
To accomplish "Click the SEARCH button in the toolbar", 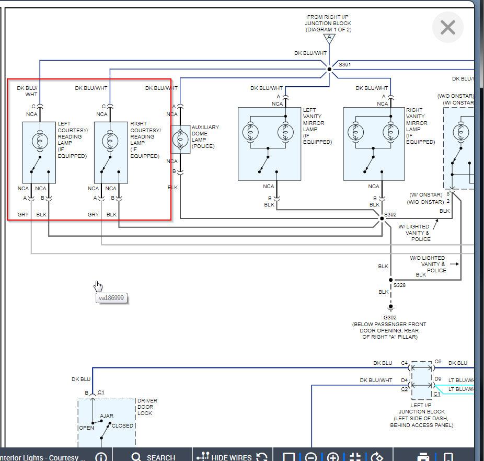I will pyautogui.click(x=153, y=457).
